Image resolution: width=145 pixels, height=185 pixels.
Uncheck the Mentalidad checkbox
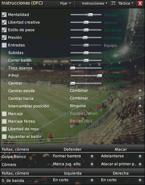4,15
